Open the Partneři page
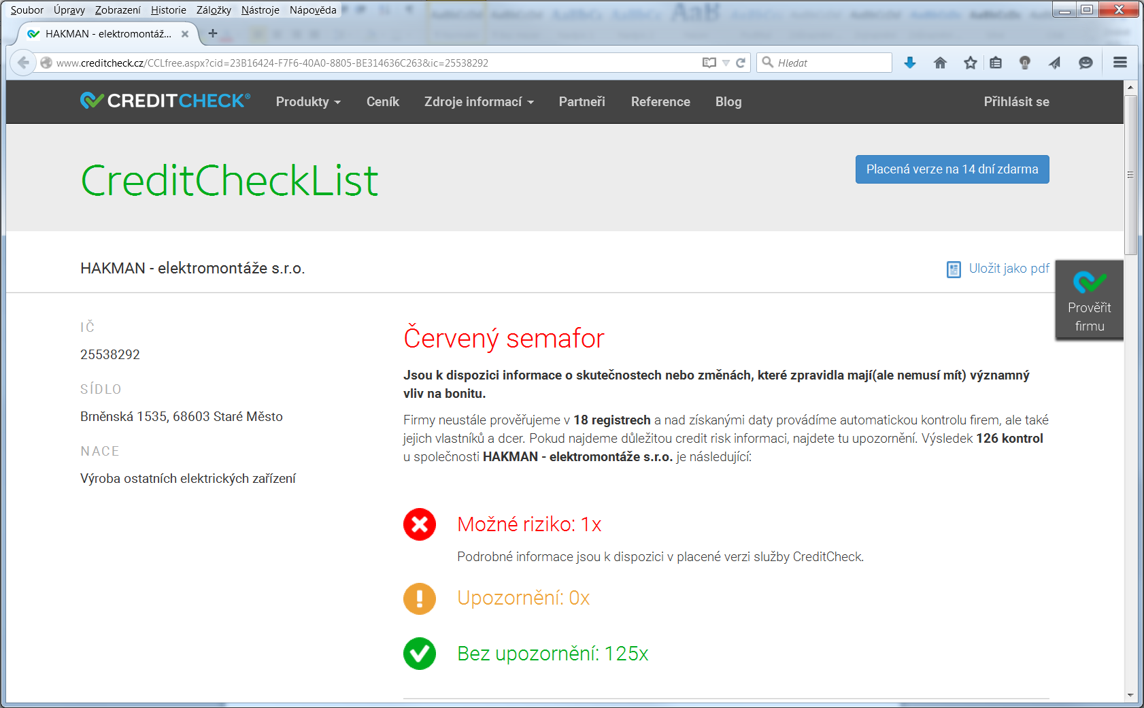 click(582, 101)
